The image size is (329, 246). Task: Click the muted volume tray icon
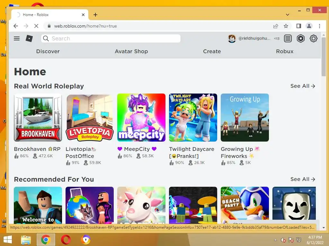(x=283, y=240)
